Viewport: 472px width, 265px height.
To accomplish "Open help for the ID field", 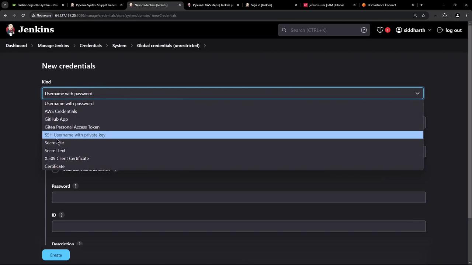I will point(62,215).
